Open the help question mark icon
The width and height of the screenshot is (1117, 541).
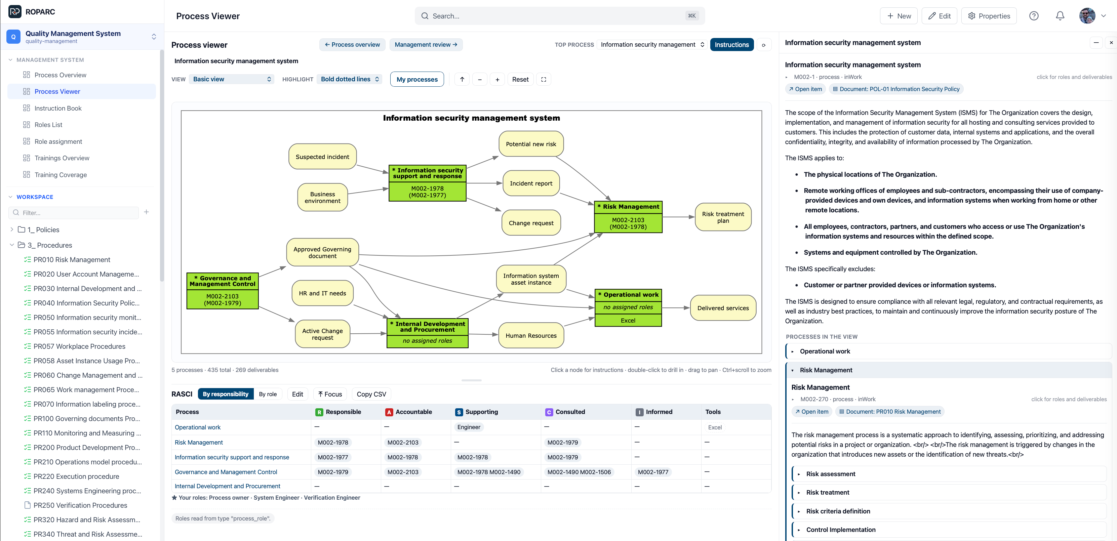1033,16
